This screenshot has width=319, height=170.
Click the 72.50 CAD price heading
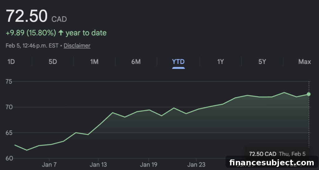36,17
